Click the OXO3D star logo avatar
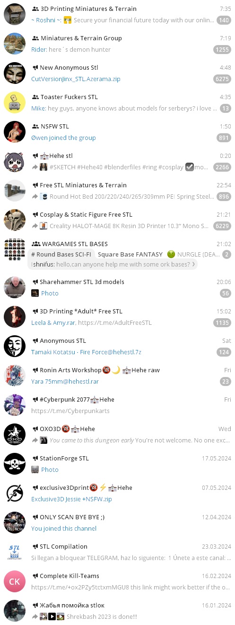Screen dimensions: 235x625 point(15,434)
